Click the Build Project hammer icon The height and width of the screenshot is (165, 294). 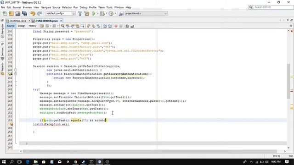(x=80, y=13)
